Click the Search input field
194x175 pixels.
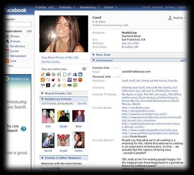click(x=18, y=24)
